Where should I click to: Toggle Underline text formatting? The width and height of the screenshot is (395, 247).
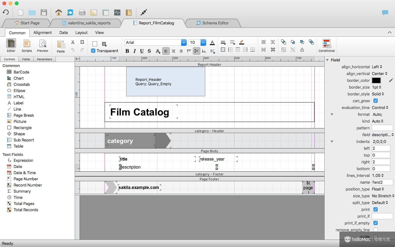[142, 51]
